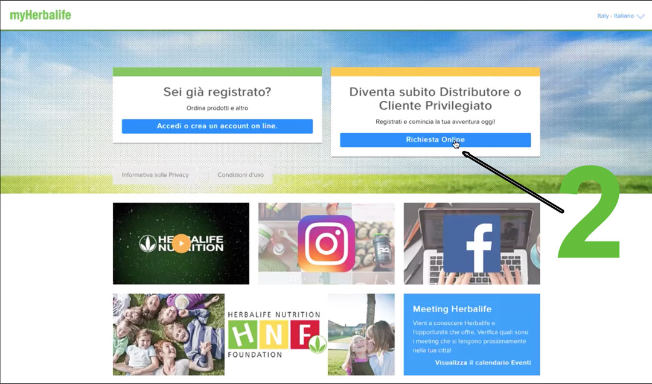Viewport: 652px width, 384px height.
Task: Open the Facebook tile
Action: tap(471, 243)
